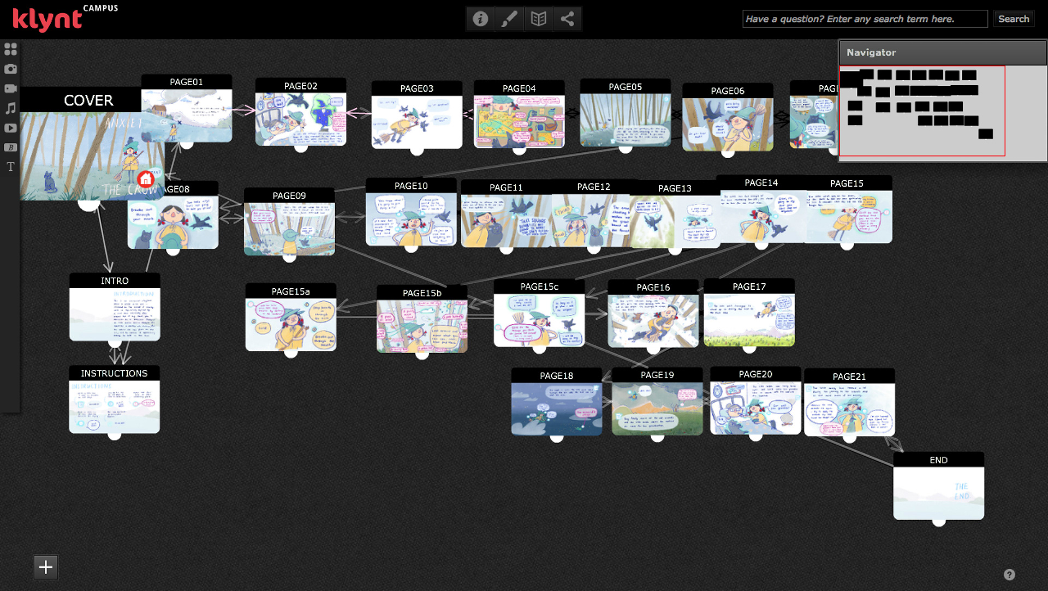Select the INTRO sequence thumbnail
Screen dimensions: 1048x591
115,314
